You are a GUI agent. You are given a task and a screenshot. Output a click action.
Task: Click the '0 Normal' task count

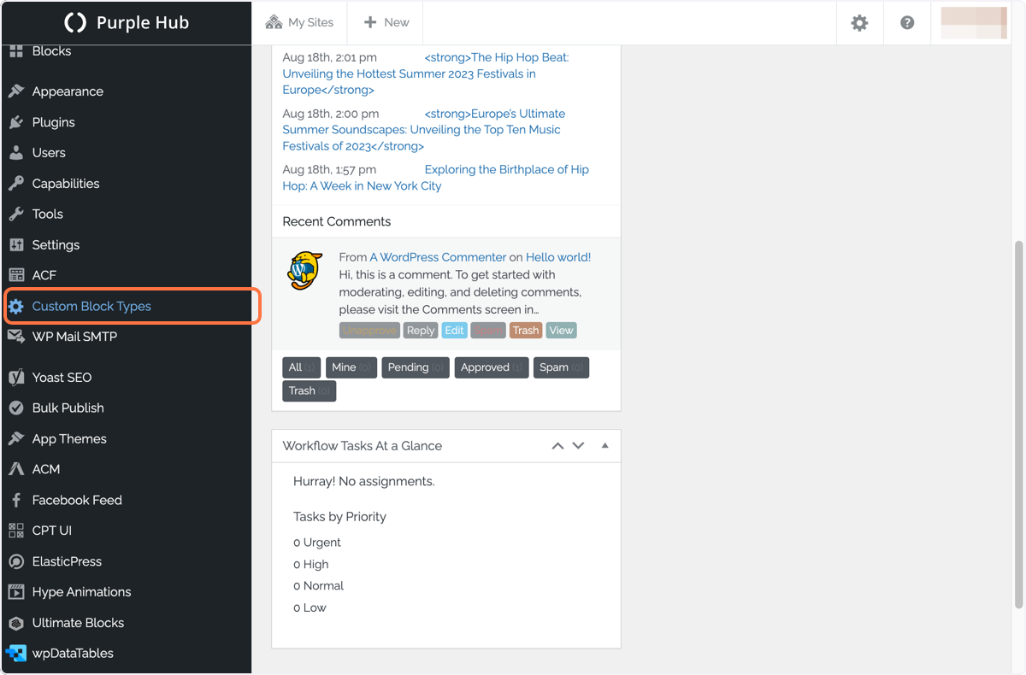[319, 586]
